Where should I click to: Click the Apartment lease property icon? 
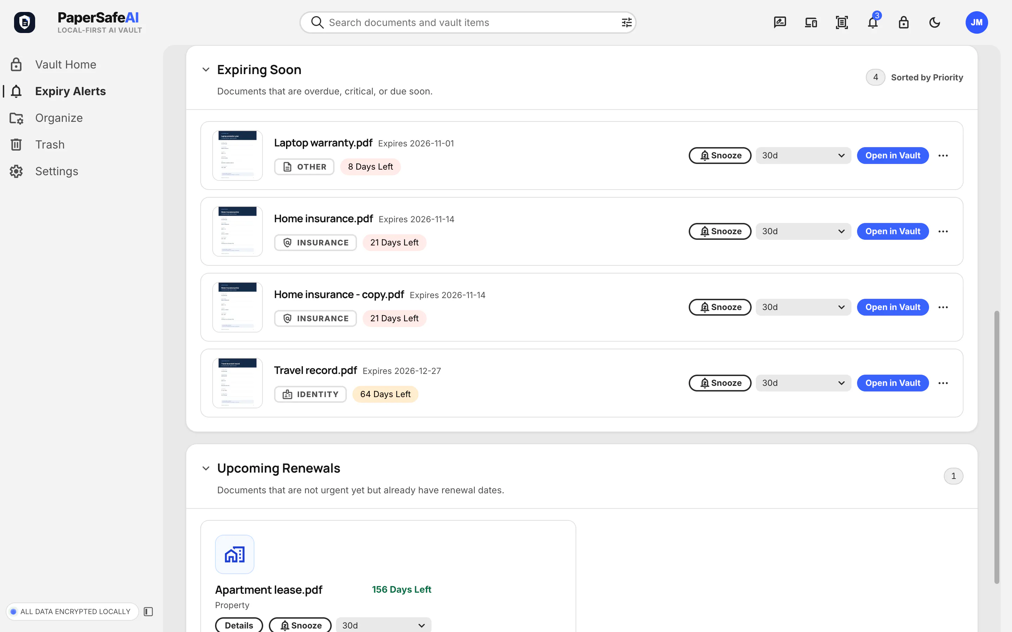coord(235,554)
